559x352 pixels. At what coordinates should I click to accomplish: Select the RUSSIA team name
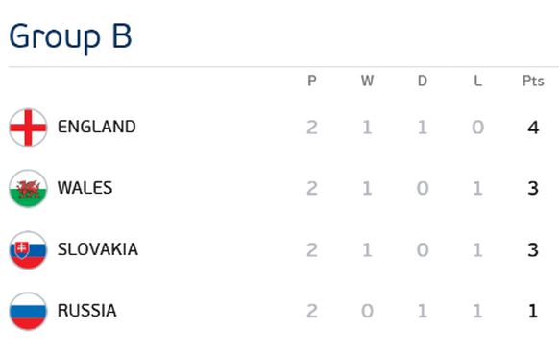(87, 311)
